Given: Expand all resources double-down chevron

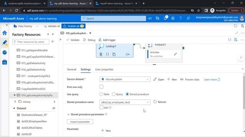Looking at the screenshot, I should 48,34.
